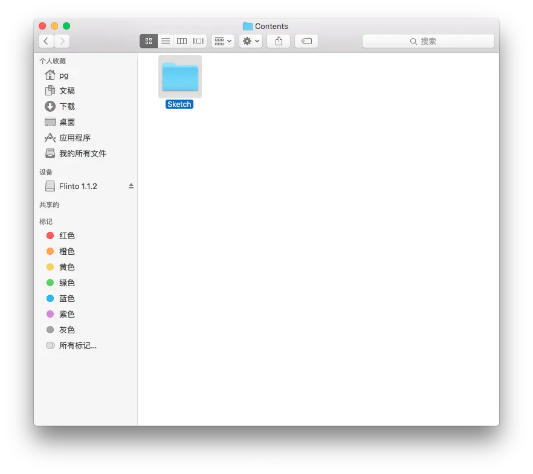Eject the Flinto 1.1.2 disk
Image resolution: width=533 pixels, height=474 pixels.
point(131,186)
